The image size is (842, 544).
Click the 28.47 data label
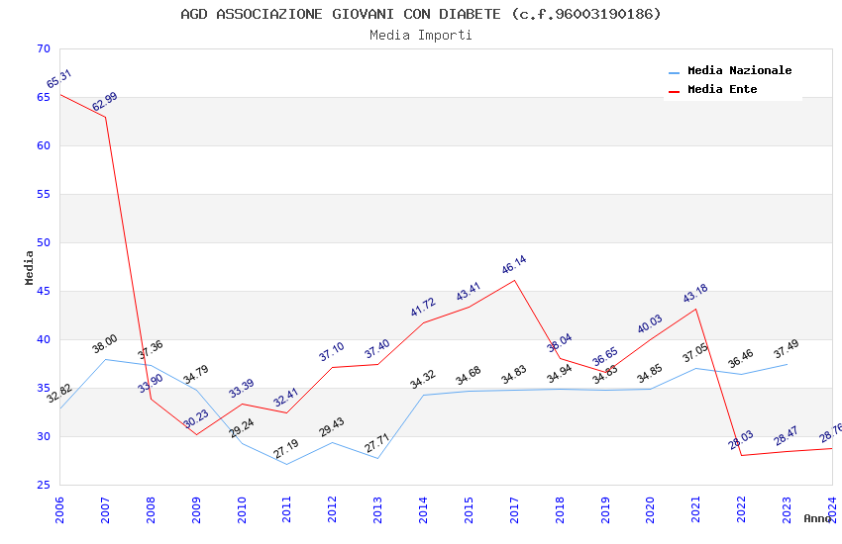coord(787,436)
